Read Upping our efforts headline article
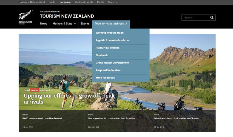This screenshot has width=233, height=137. [69, 99]
